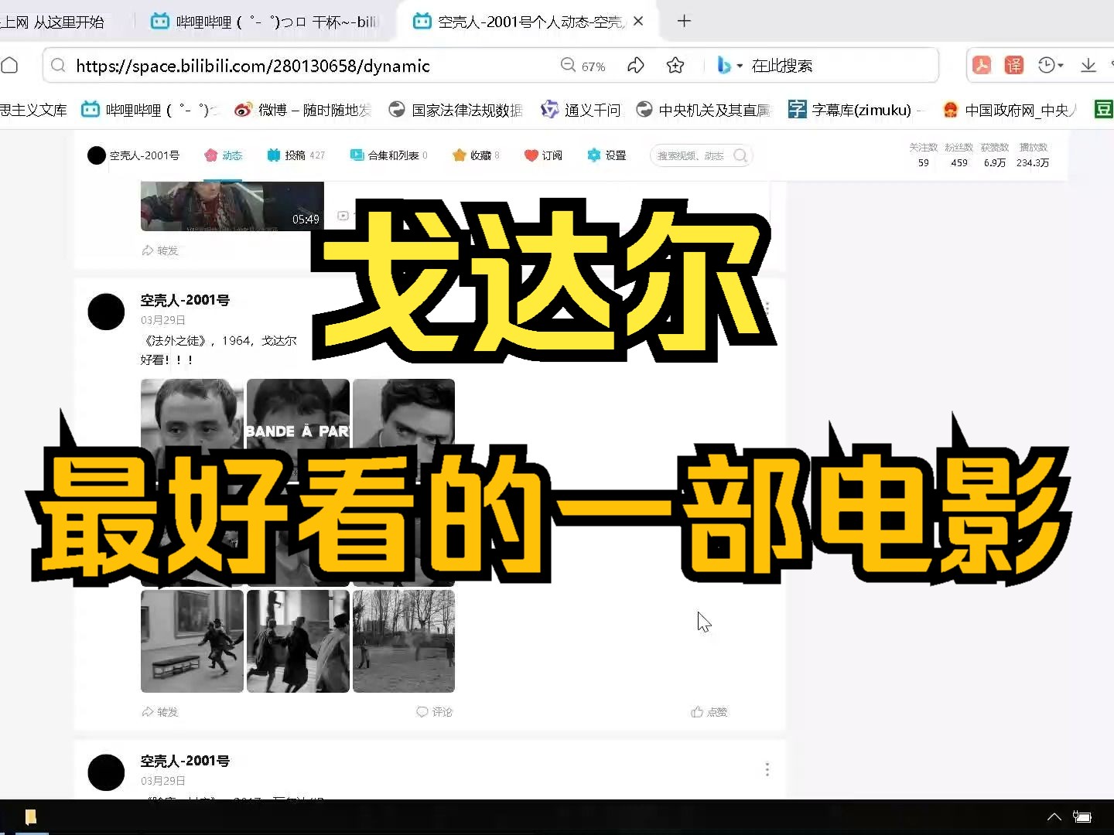Open the three people dancing image
1114x835 pixels.
(298, 641)
